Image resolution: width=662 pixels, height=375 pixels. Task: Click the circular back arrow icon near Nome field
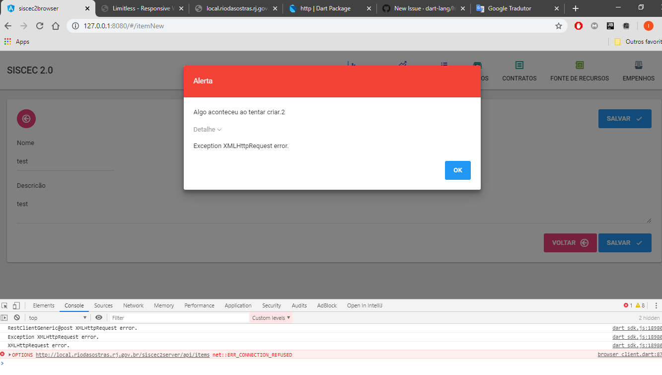[26, 118]
